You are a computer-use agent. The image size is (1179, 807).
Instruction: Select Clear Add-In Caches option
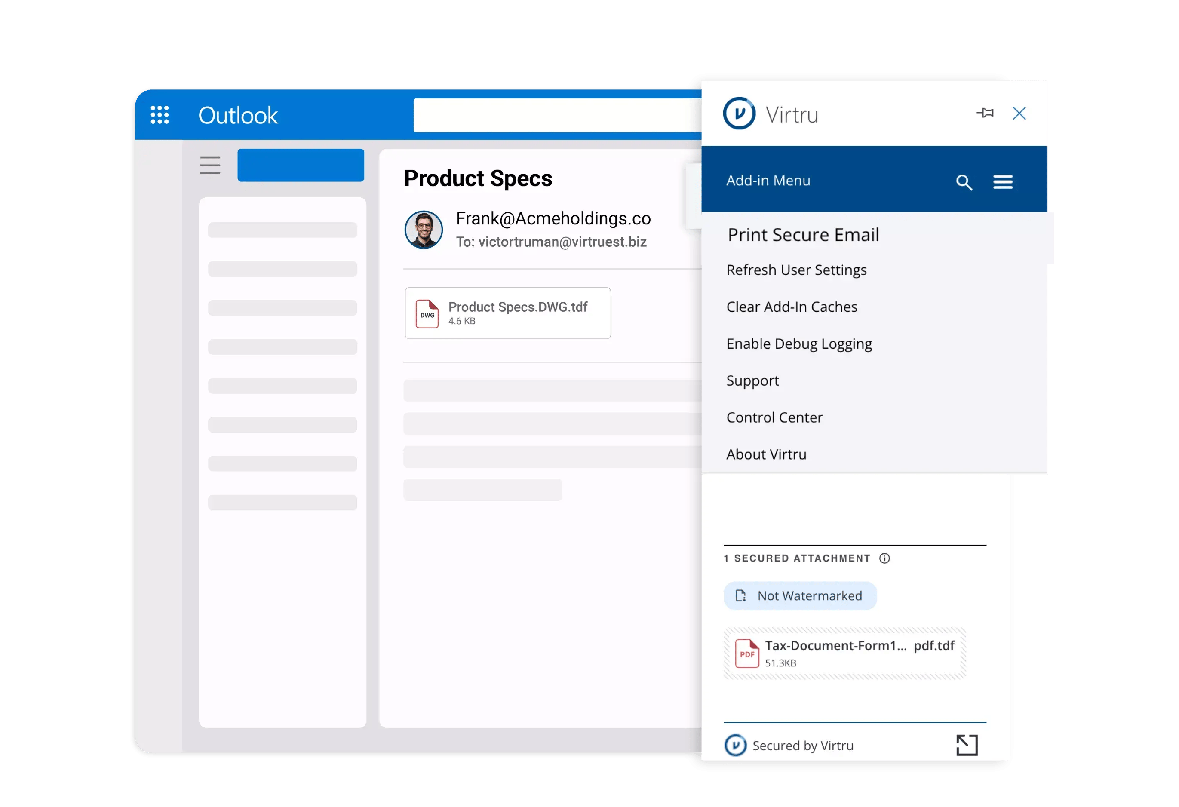(792, 307)
